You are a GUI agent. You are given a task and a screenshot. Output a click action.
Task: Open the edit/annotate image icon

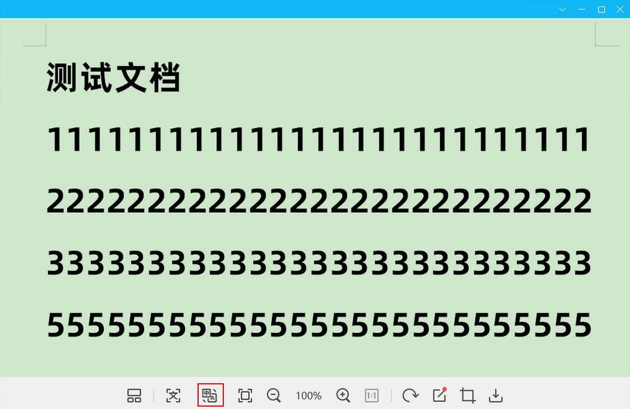(x=440, y=395)
